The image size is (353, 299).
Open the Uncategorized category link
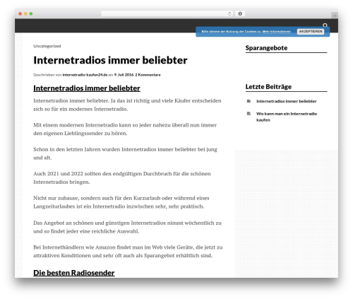click(x=47, y=46)
